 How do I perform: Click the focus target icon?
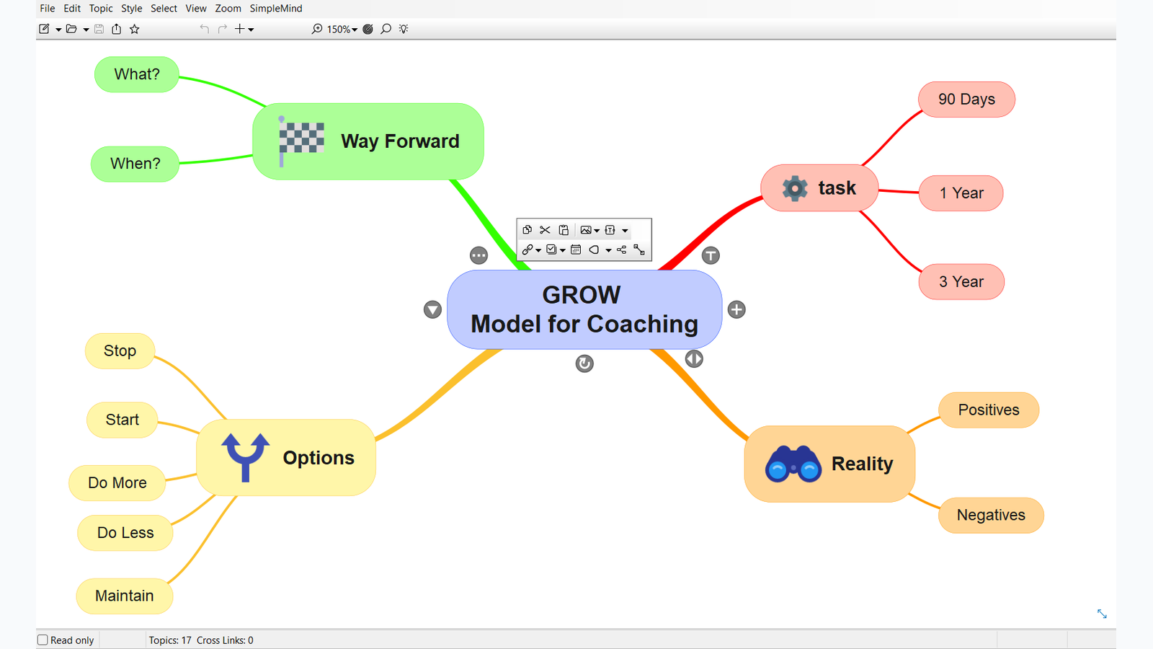click(x=368, y=29)
